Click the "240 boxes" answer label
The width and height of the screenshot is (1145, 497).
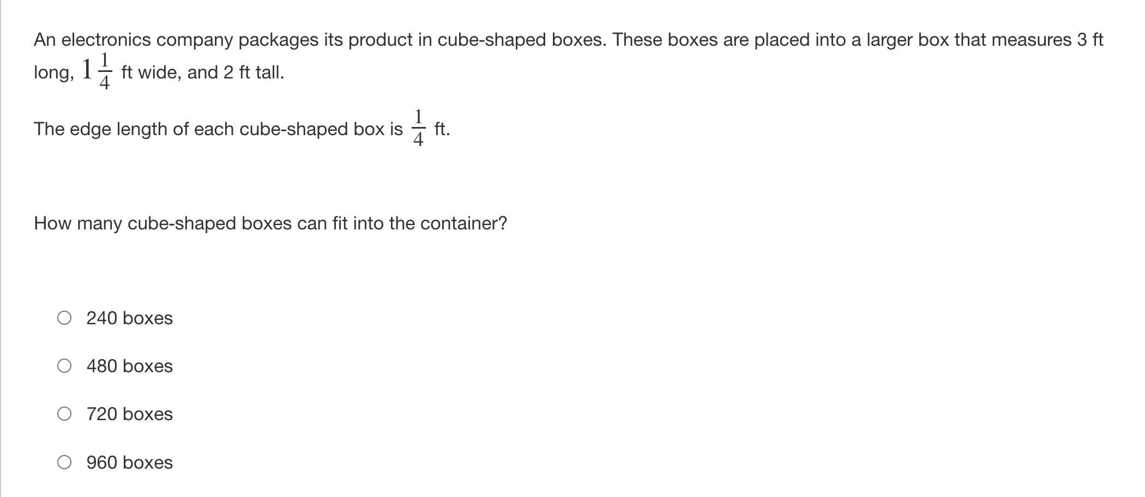(129, 318)
